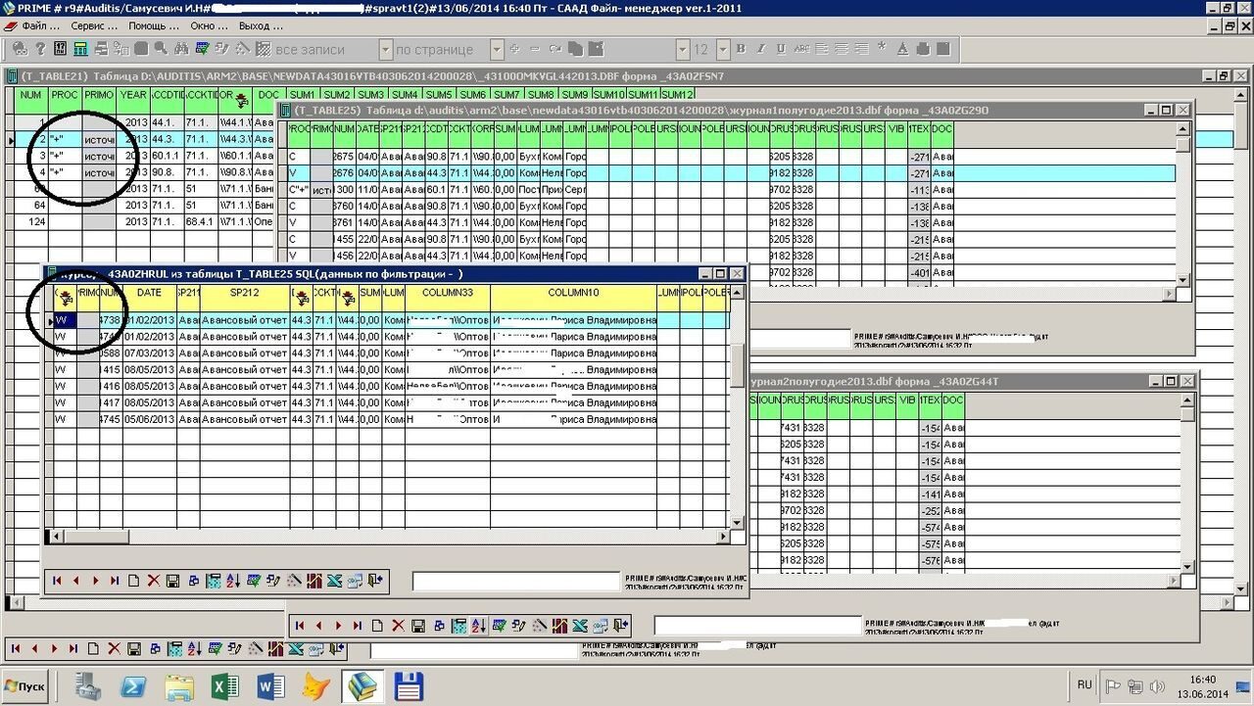1254x706 pixels.
Task: Click horizontal scrollbar of filter window
Action: pyautogui.click(x=388, y=535)
